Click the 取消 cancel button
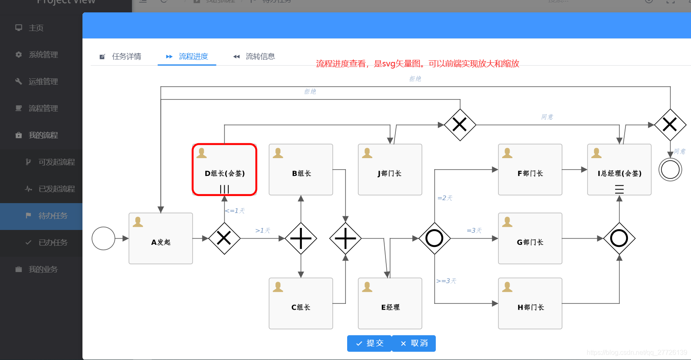 pyautogui.click(x=414, y=343)
